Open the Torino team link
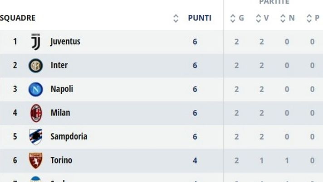The width and height of the screenshot is (323, 182). tap(61, 160)
